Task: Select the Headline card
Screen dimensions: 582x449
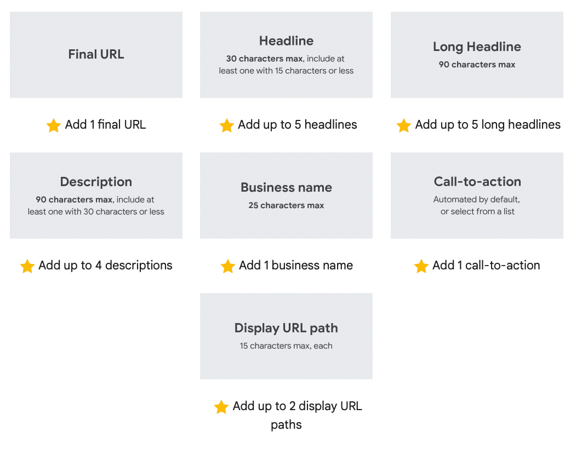Action: pos(286,55)
